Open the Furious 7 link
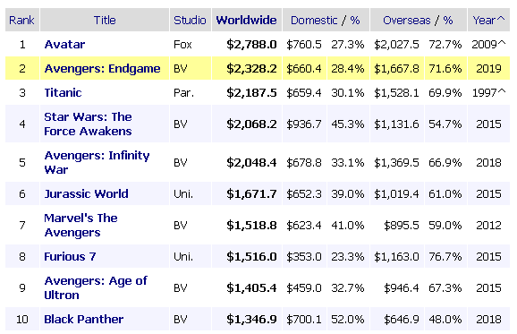517x334 pixels. [70, 256]
